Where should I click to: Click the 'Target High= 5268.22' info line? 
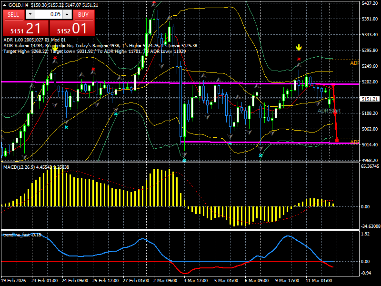point(94,51)
